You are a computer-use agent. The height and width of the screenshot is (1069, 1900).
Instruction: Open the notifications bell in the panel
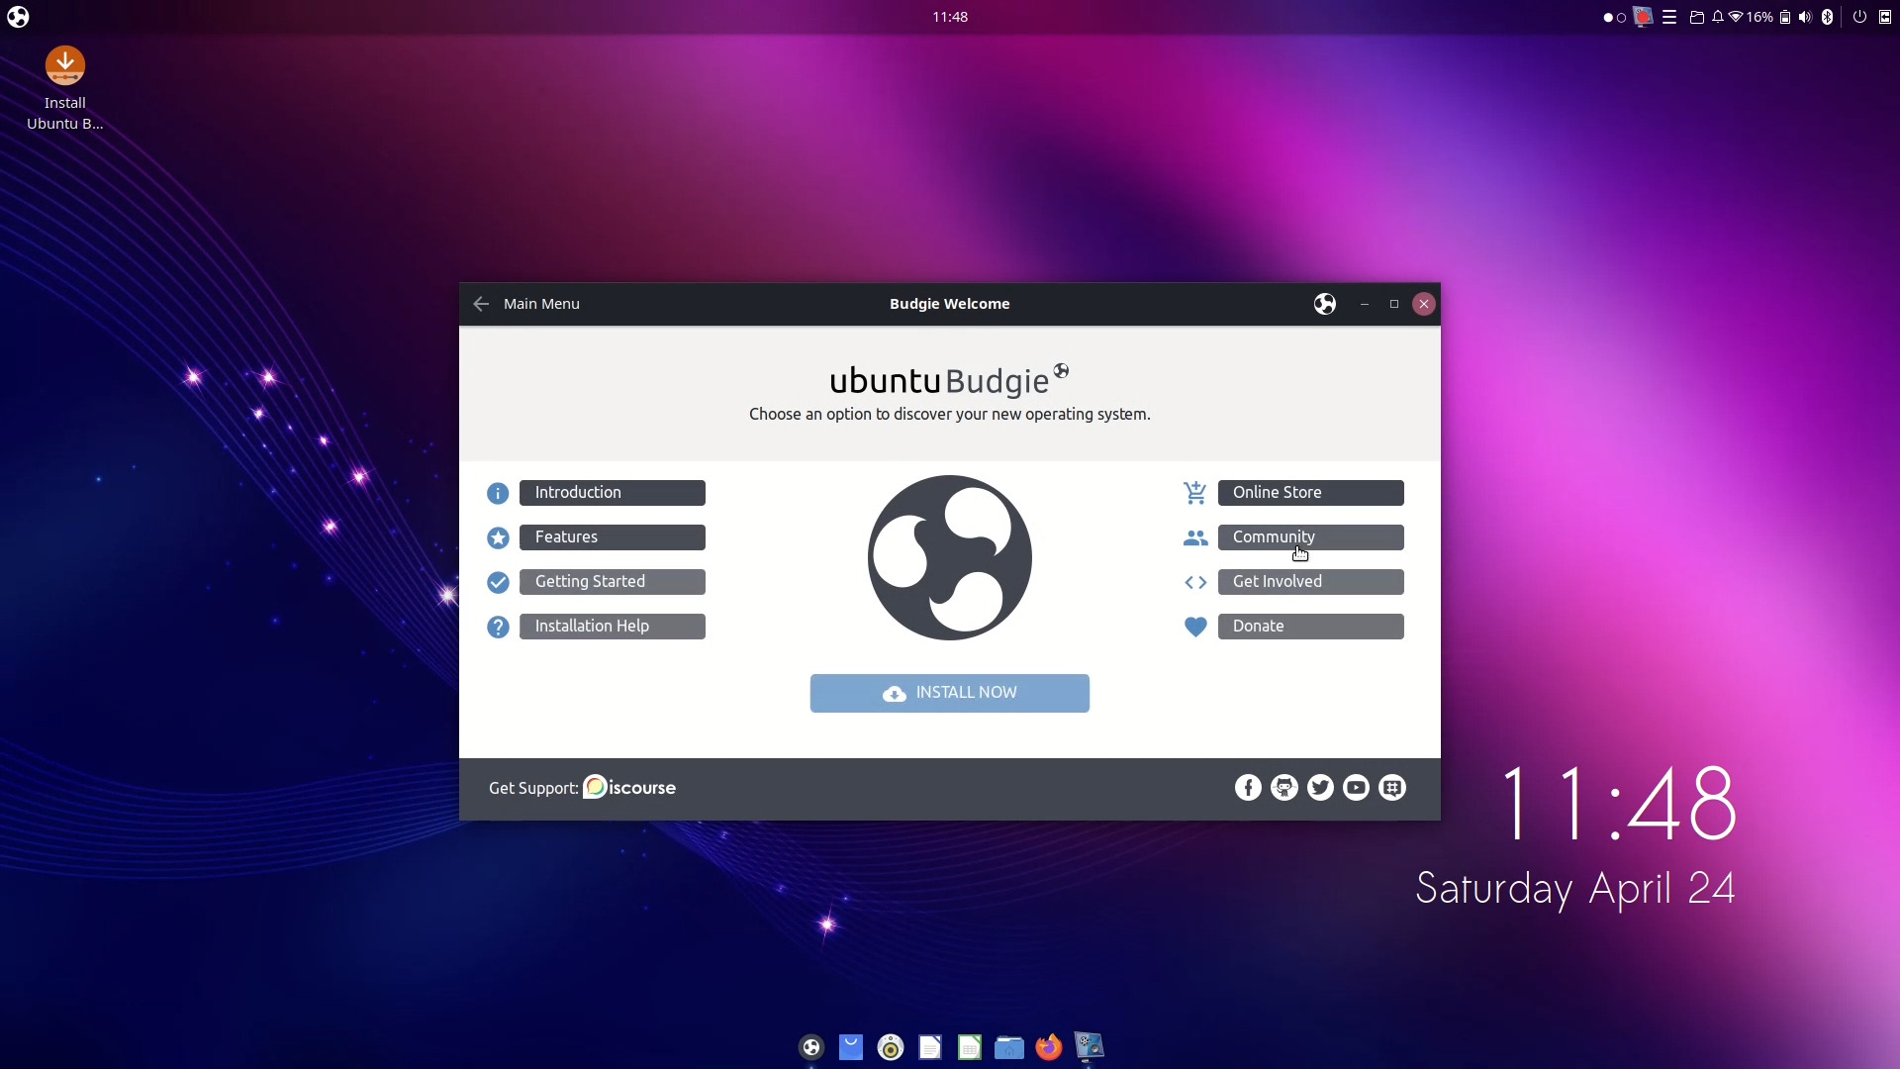(x=1718, y=17)
